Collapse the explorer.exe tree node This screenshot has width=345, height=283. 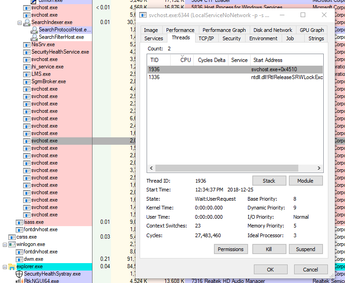[5, 267]
